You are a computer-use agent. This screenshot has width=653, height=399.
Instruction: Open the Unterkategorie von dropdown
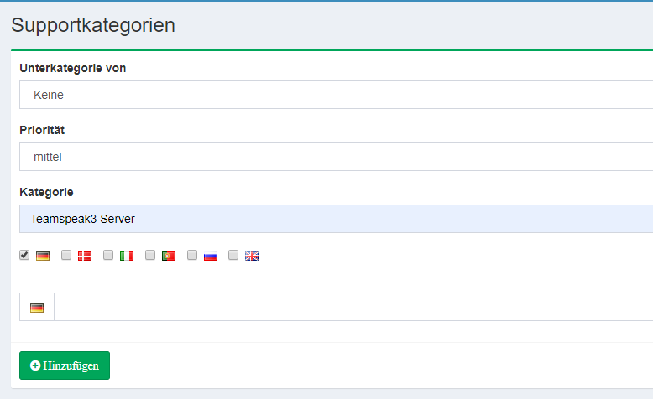pos(336,95)
